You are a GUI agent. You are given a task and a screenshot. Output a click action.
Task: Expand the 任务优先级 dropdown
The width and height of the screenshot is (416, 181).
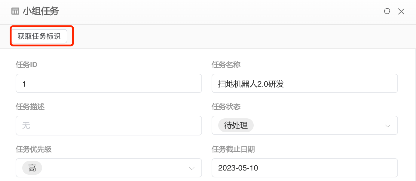[191, 168]
